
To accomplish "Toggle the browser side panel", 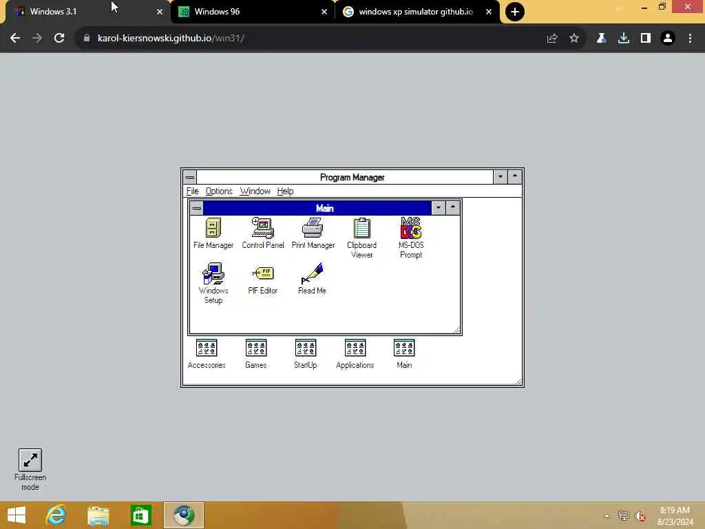I will [646, 39].
